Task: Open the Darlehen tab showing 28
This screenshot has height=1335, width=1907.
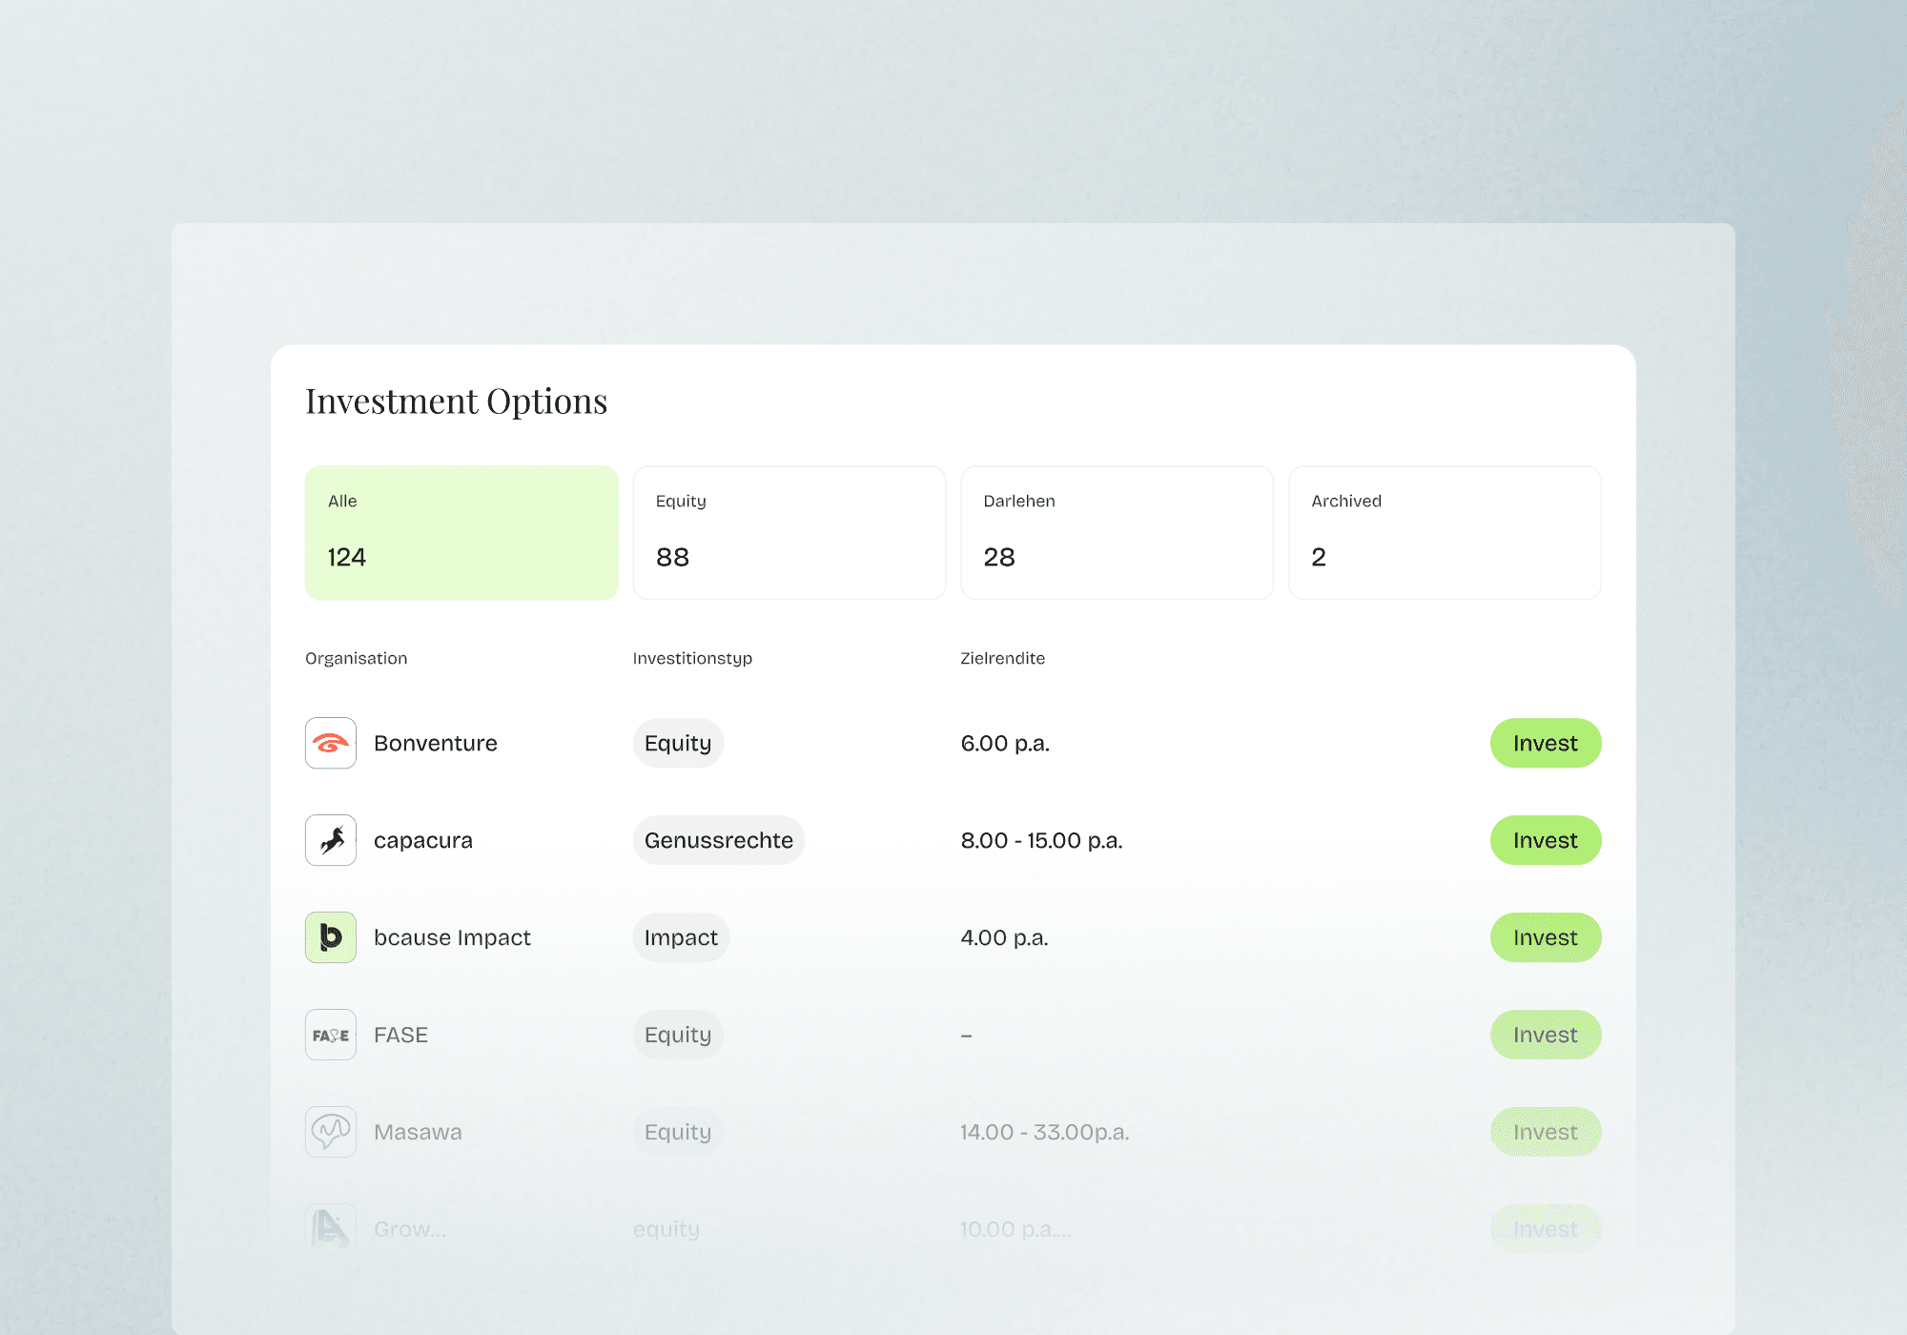Action: 1118,533
